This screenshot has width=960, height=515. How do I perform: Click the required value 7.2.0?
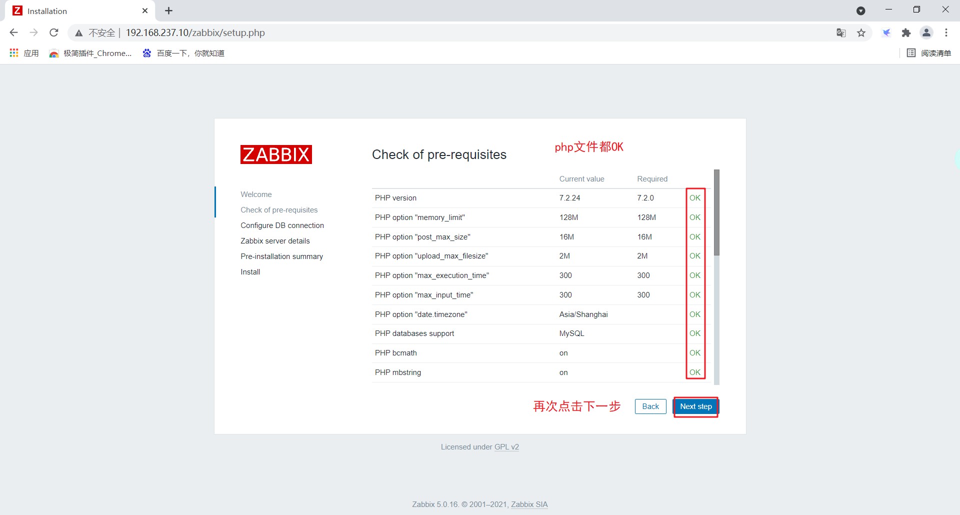645,198
